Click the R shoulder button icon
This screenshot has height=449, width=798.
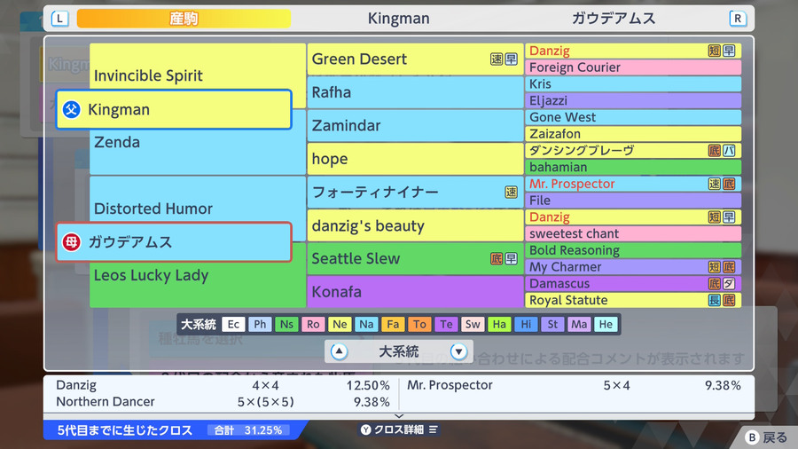pyautogui.click(x=738, y=19)
